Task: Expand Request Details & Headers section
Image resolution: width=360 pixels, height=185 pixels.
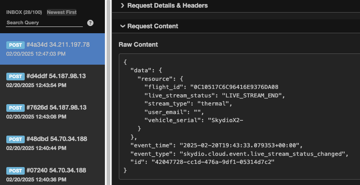Action: tap(164, 5)
